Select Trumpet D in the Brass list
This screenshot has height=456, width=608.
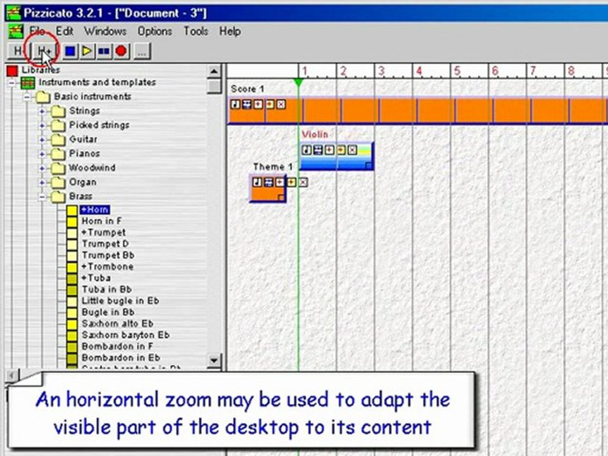click(x=105, y=244)
